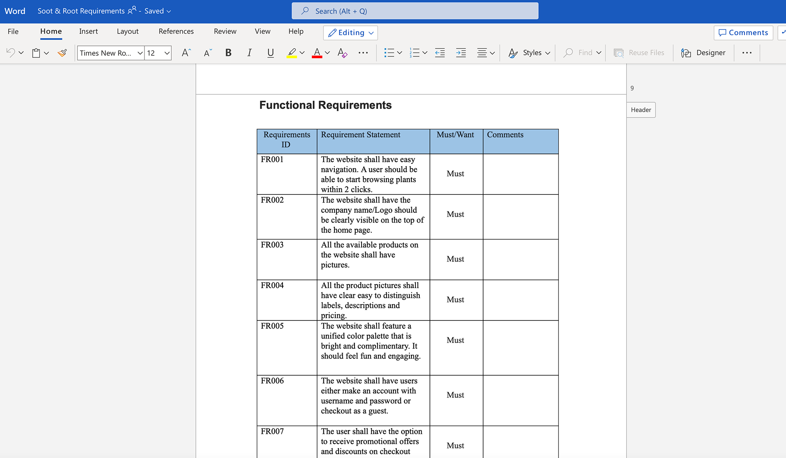The height and width of the screenshot is (458, 786).
Task: Open the File menu
Action: point(13,32)
